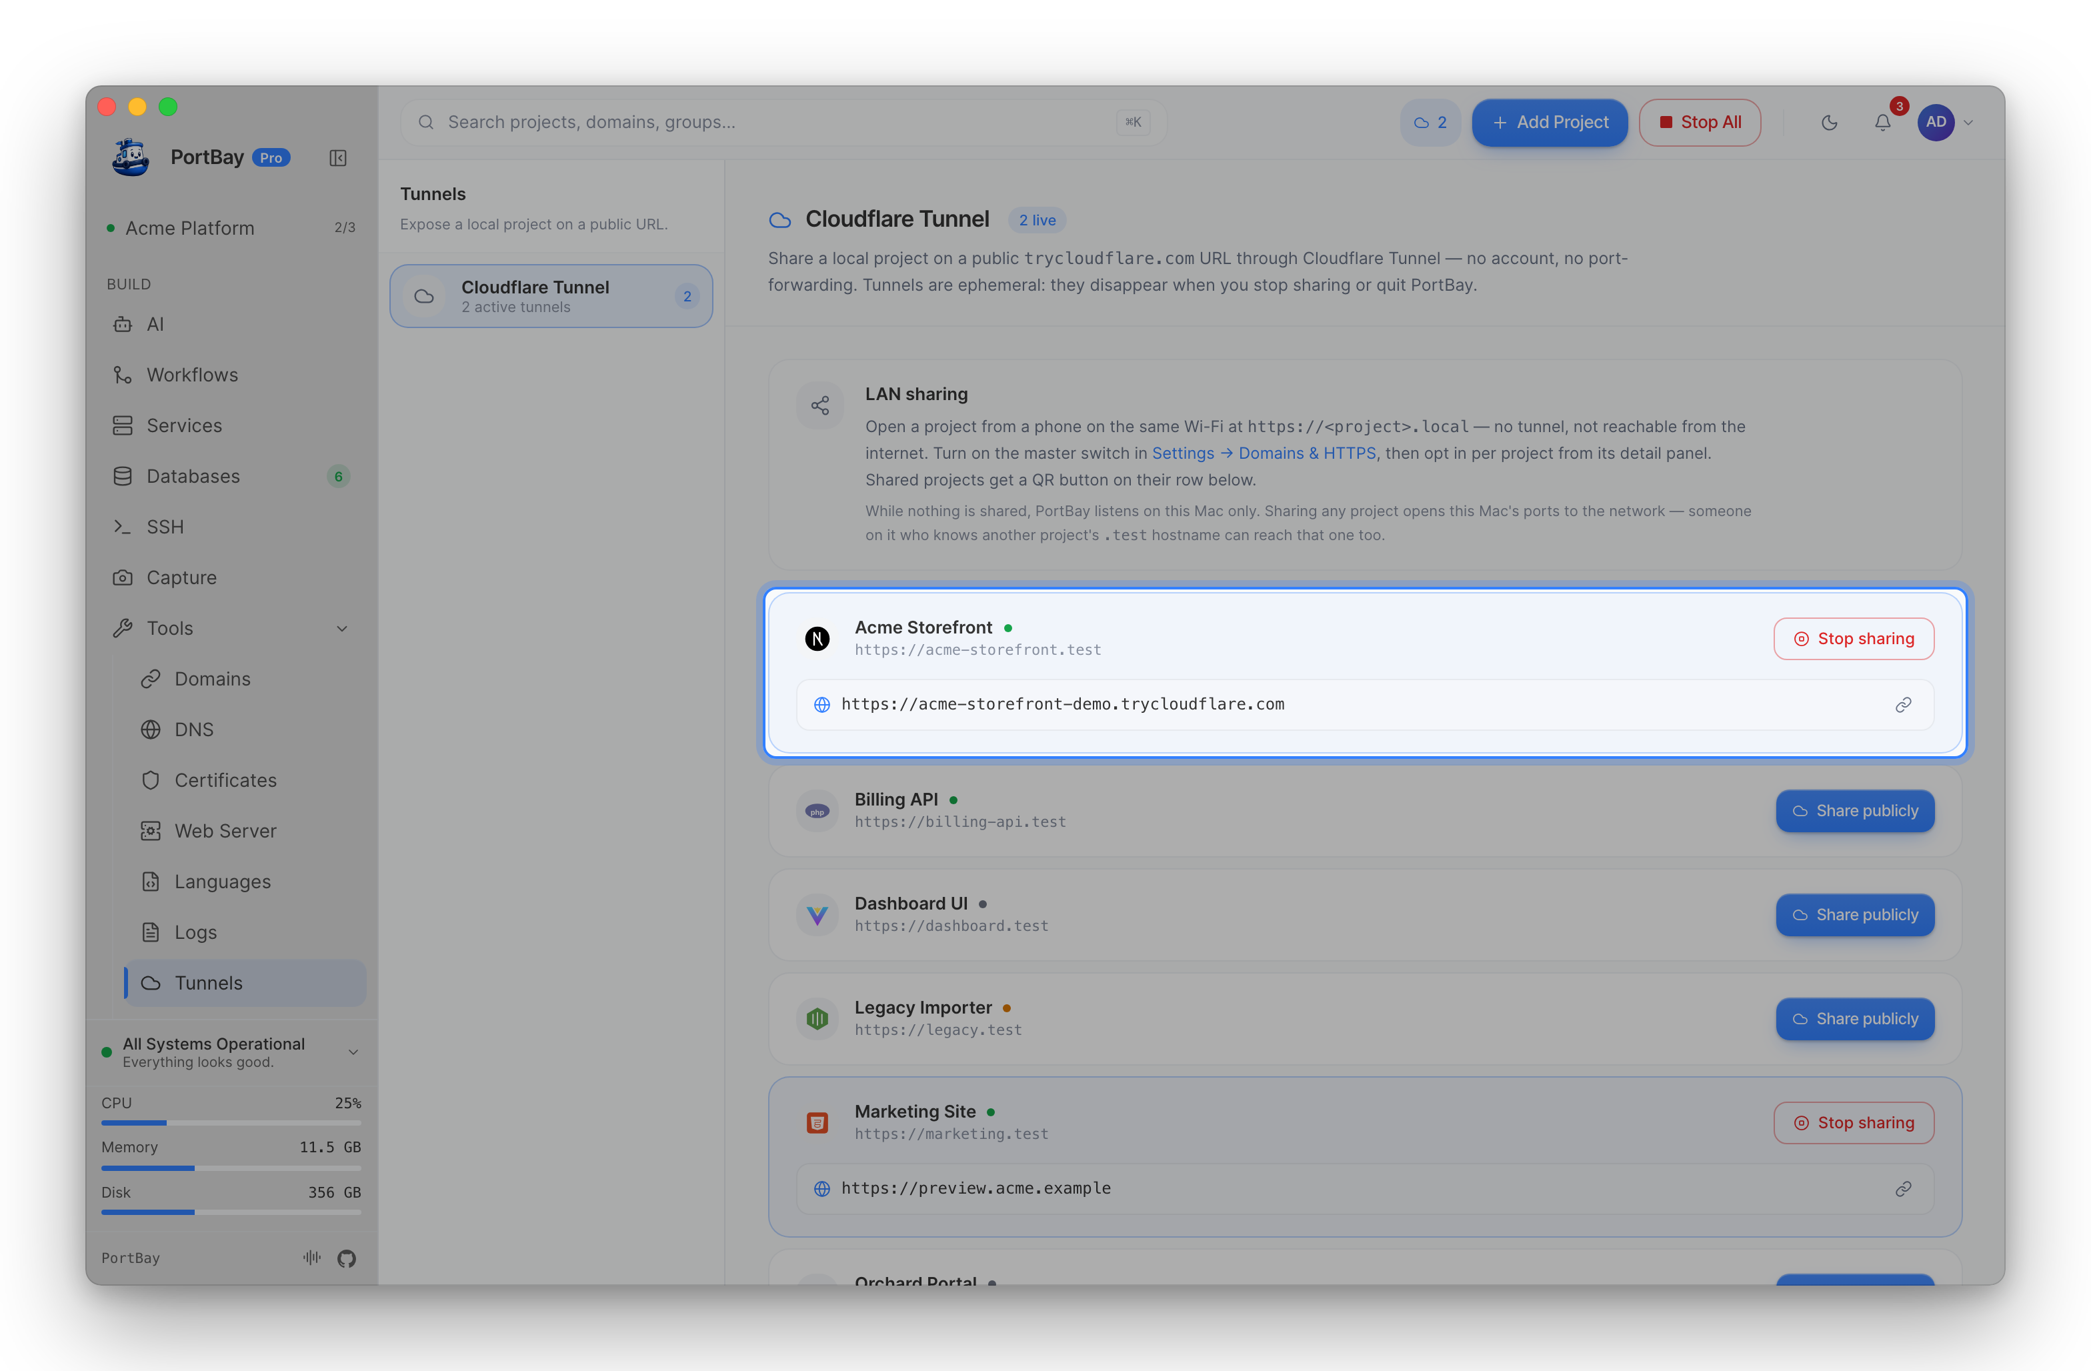
Task: Open the Services page
Action: pyautogui.click(x=231, y=425)
